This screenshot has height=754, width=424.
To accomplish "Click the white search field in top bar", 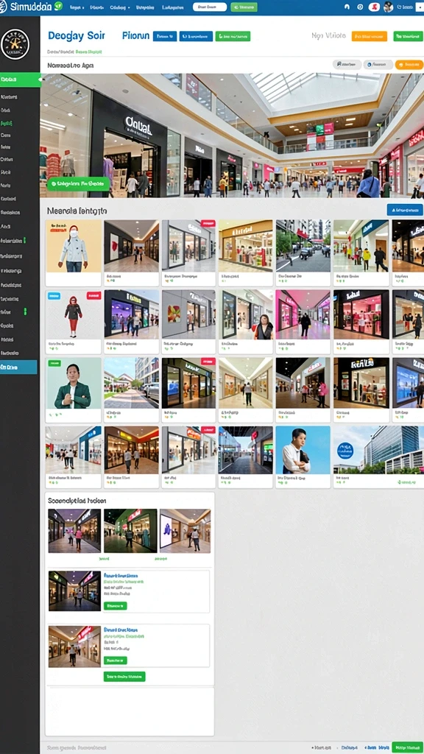I will point(210,7).
